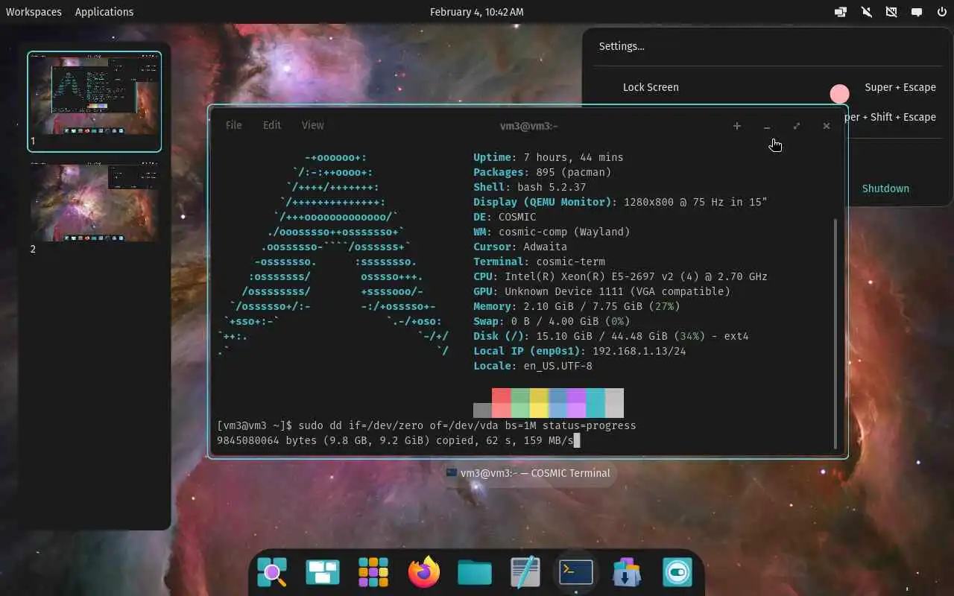
Task: Click the 'Terminal: cosmic-term' line
Action: tap(539, 261)
